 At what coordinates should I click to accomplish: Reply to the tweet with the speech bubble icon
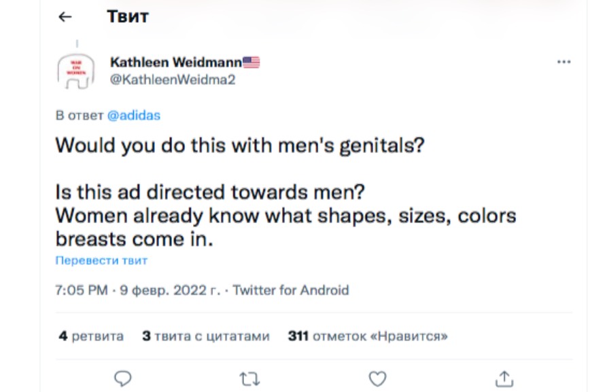click(122, 378)
